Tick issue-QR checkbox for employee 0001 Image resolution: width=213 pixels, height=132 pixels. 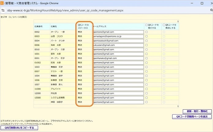[x=146, y=58]
